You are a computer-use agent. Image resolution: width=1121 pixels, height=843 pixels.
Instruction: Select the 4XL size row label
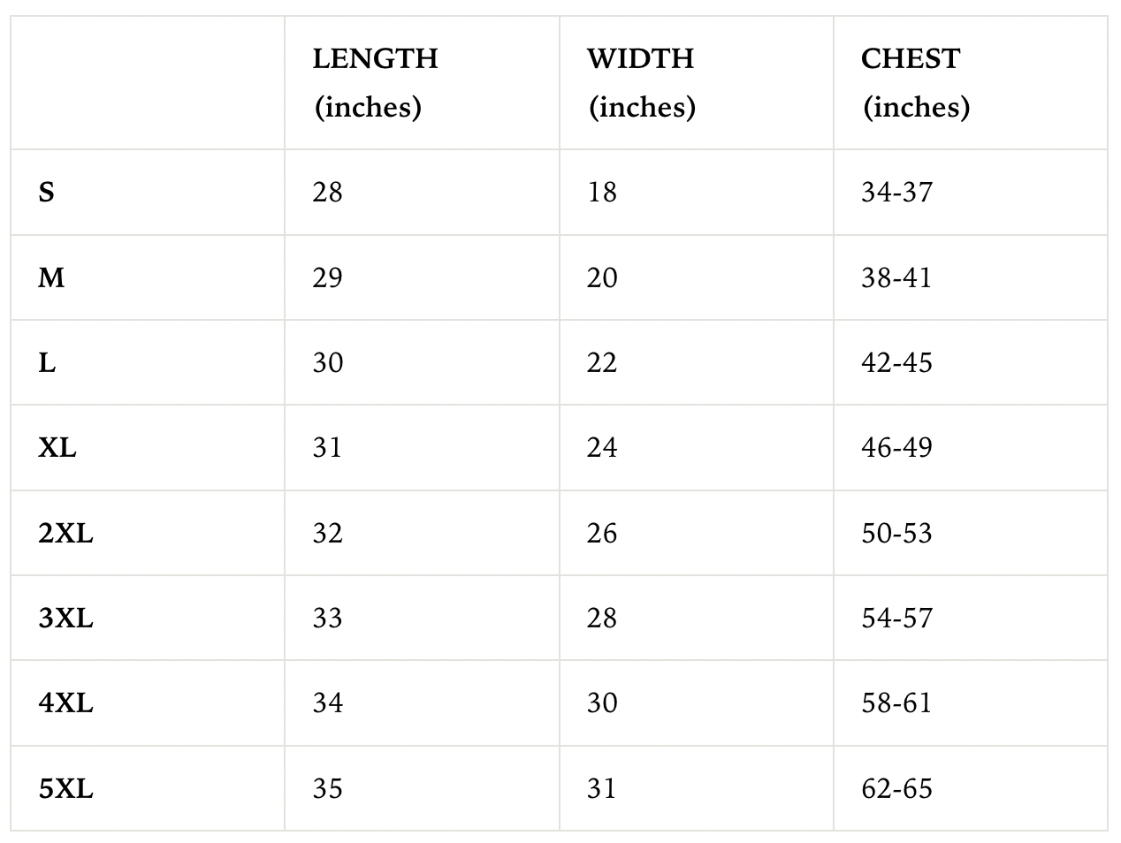point(65,703)
